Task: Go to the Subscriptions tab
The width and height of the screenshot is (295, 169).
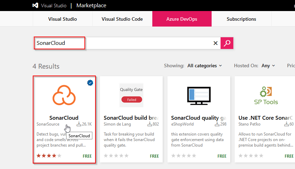Action: pos(241,19)
